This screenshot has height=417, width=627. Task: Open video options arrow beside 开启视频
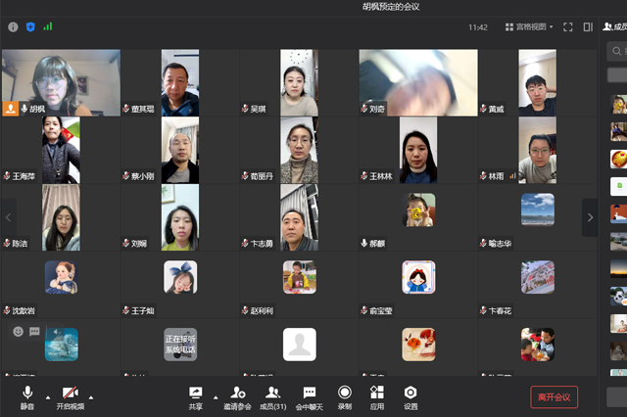[97, 397]
